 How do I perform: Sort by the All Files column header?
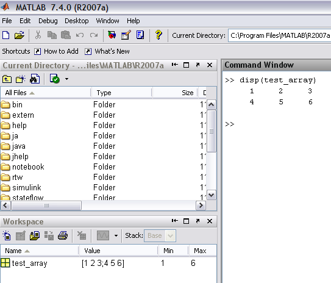[x=46, y=93]
